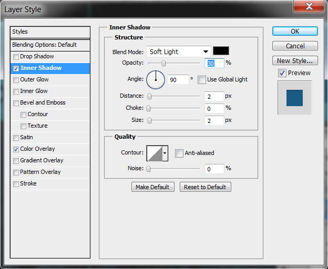Enable the Satin checkbox
This screenshot has width=328, height=269.
pos(16,138)
